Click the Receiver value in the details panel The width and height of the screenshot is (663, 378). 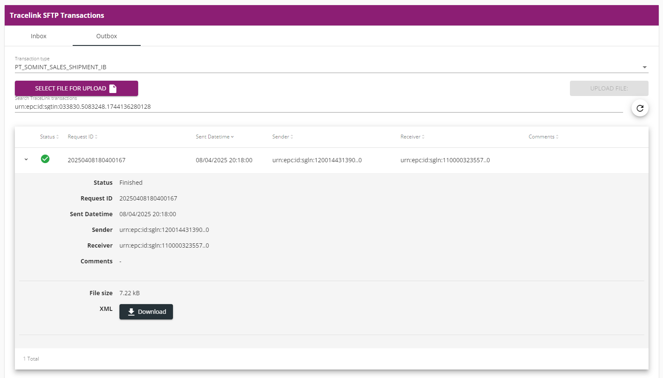(x=164, y=245)
